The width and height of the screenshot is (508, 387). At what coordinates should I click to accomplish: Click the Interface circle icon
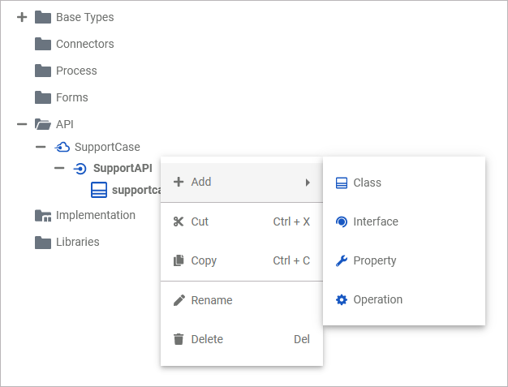click(342, 221)
